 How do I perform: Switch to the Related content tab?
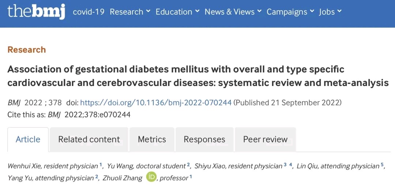pos(89,139)
